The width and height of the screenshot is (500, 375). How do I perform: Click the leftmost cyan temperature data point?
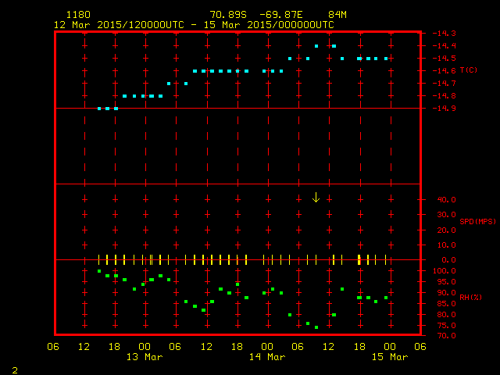pos(99,109)
